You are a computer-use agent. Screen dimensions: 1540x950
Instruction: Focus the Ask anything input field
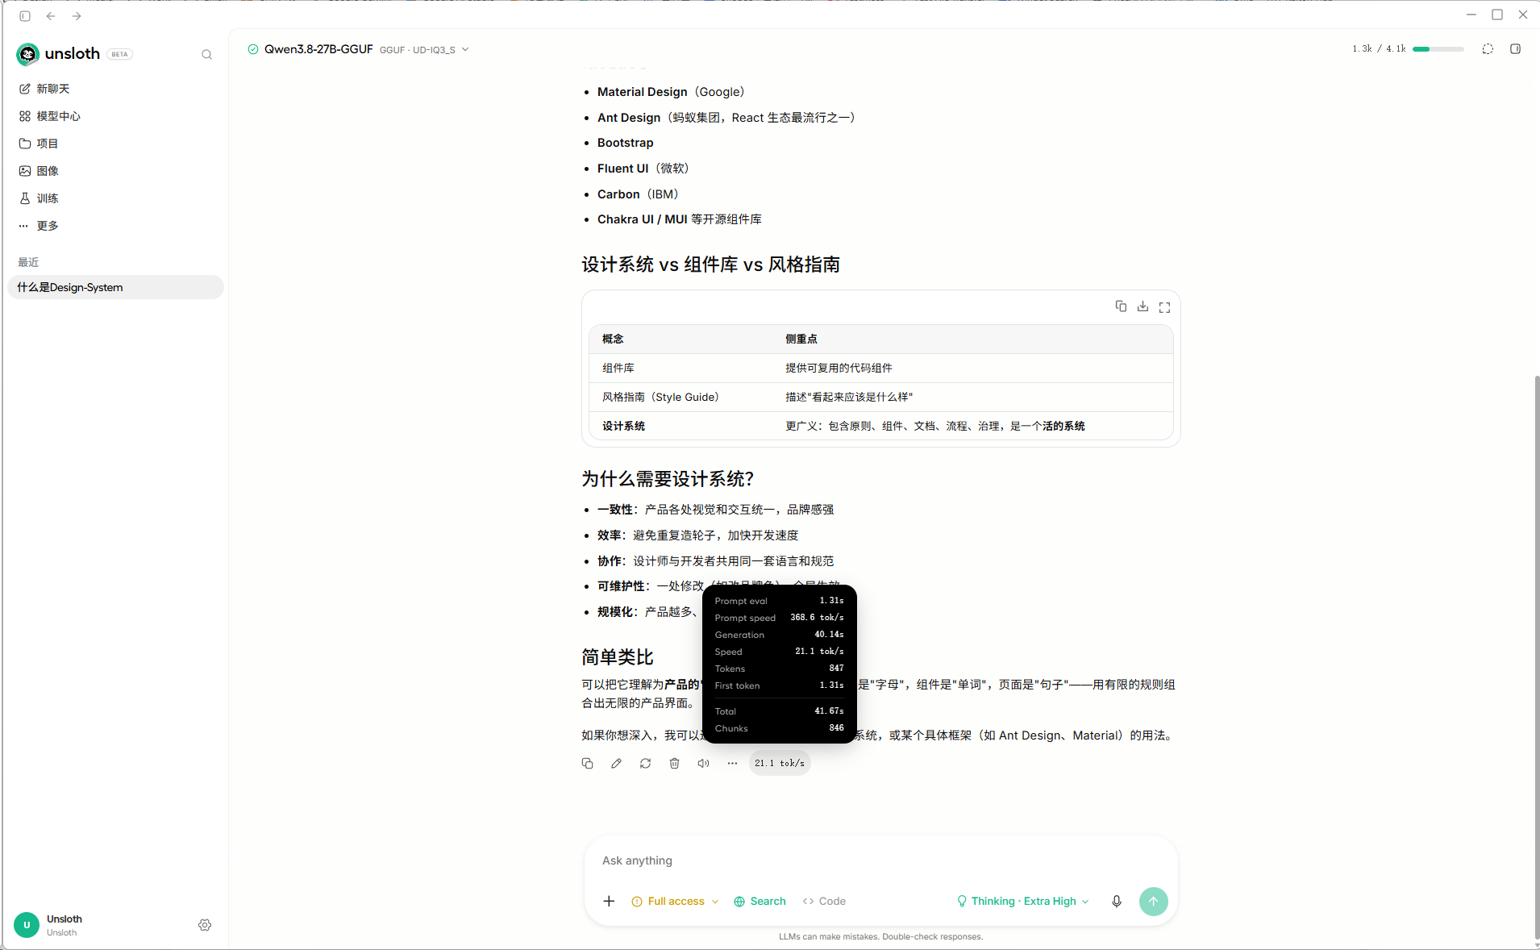pyautogui.click(x=880, y=860)
